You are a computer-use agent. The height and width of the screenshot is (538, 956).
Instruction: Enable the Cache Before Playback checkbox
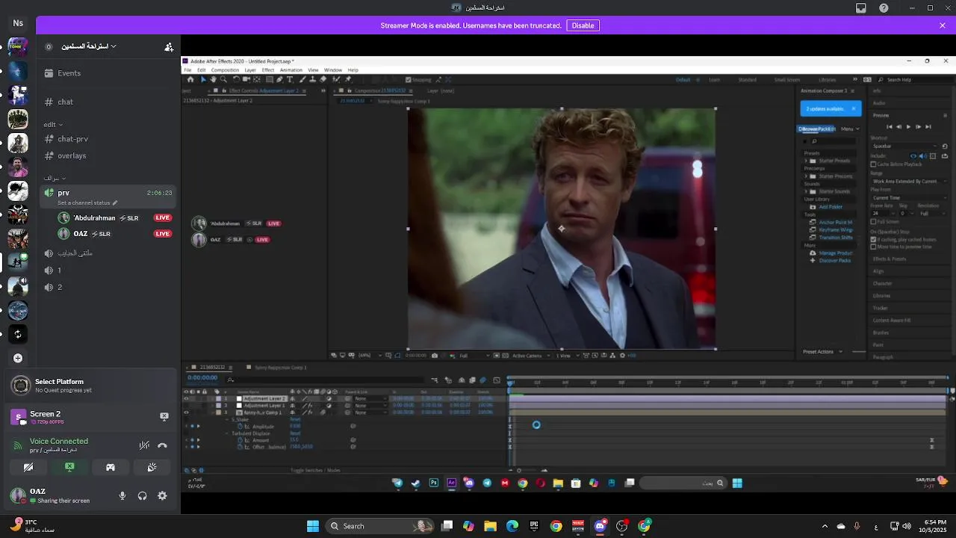[x=873, y=164]
